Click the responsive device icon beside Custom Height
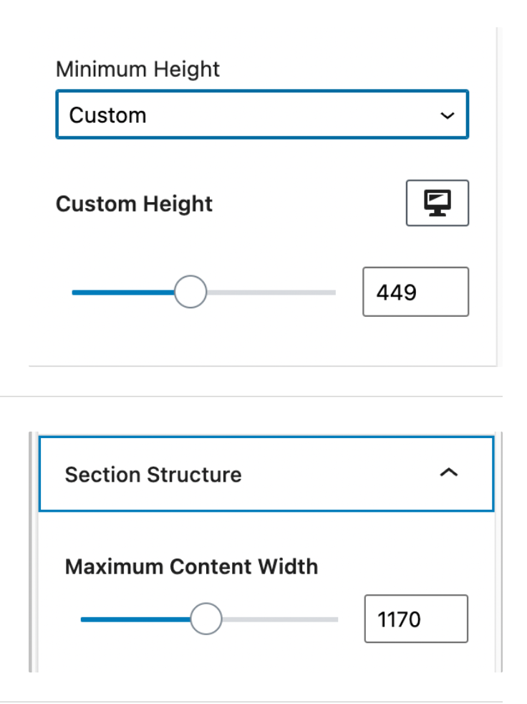 click(437, 203)
